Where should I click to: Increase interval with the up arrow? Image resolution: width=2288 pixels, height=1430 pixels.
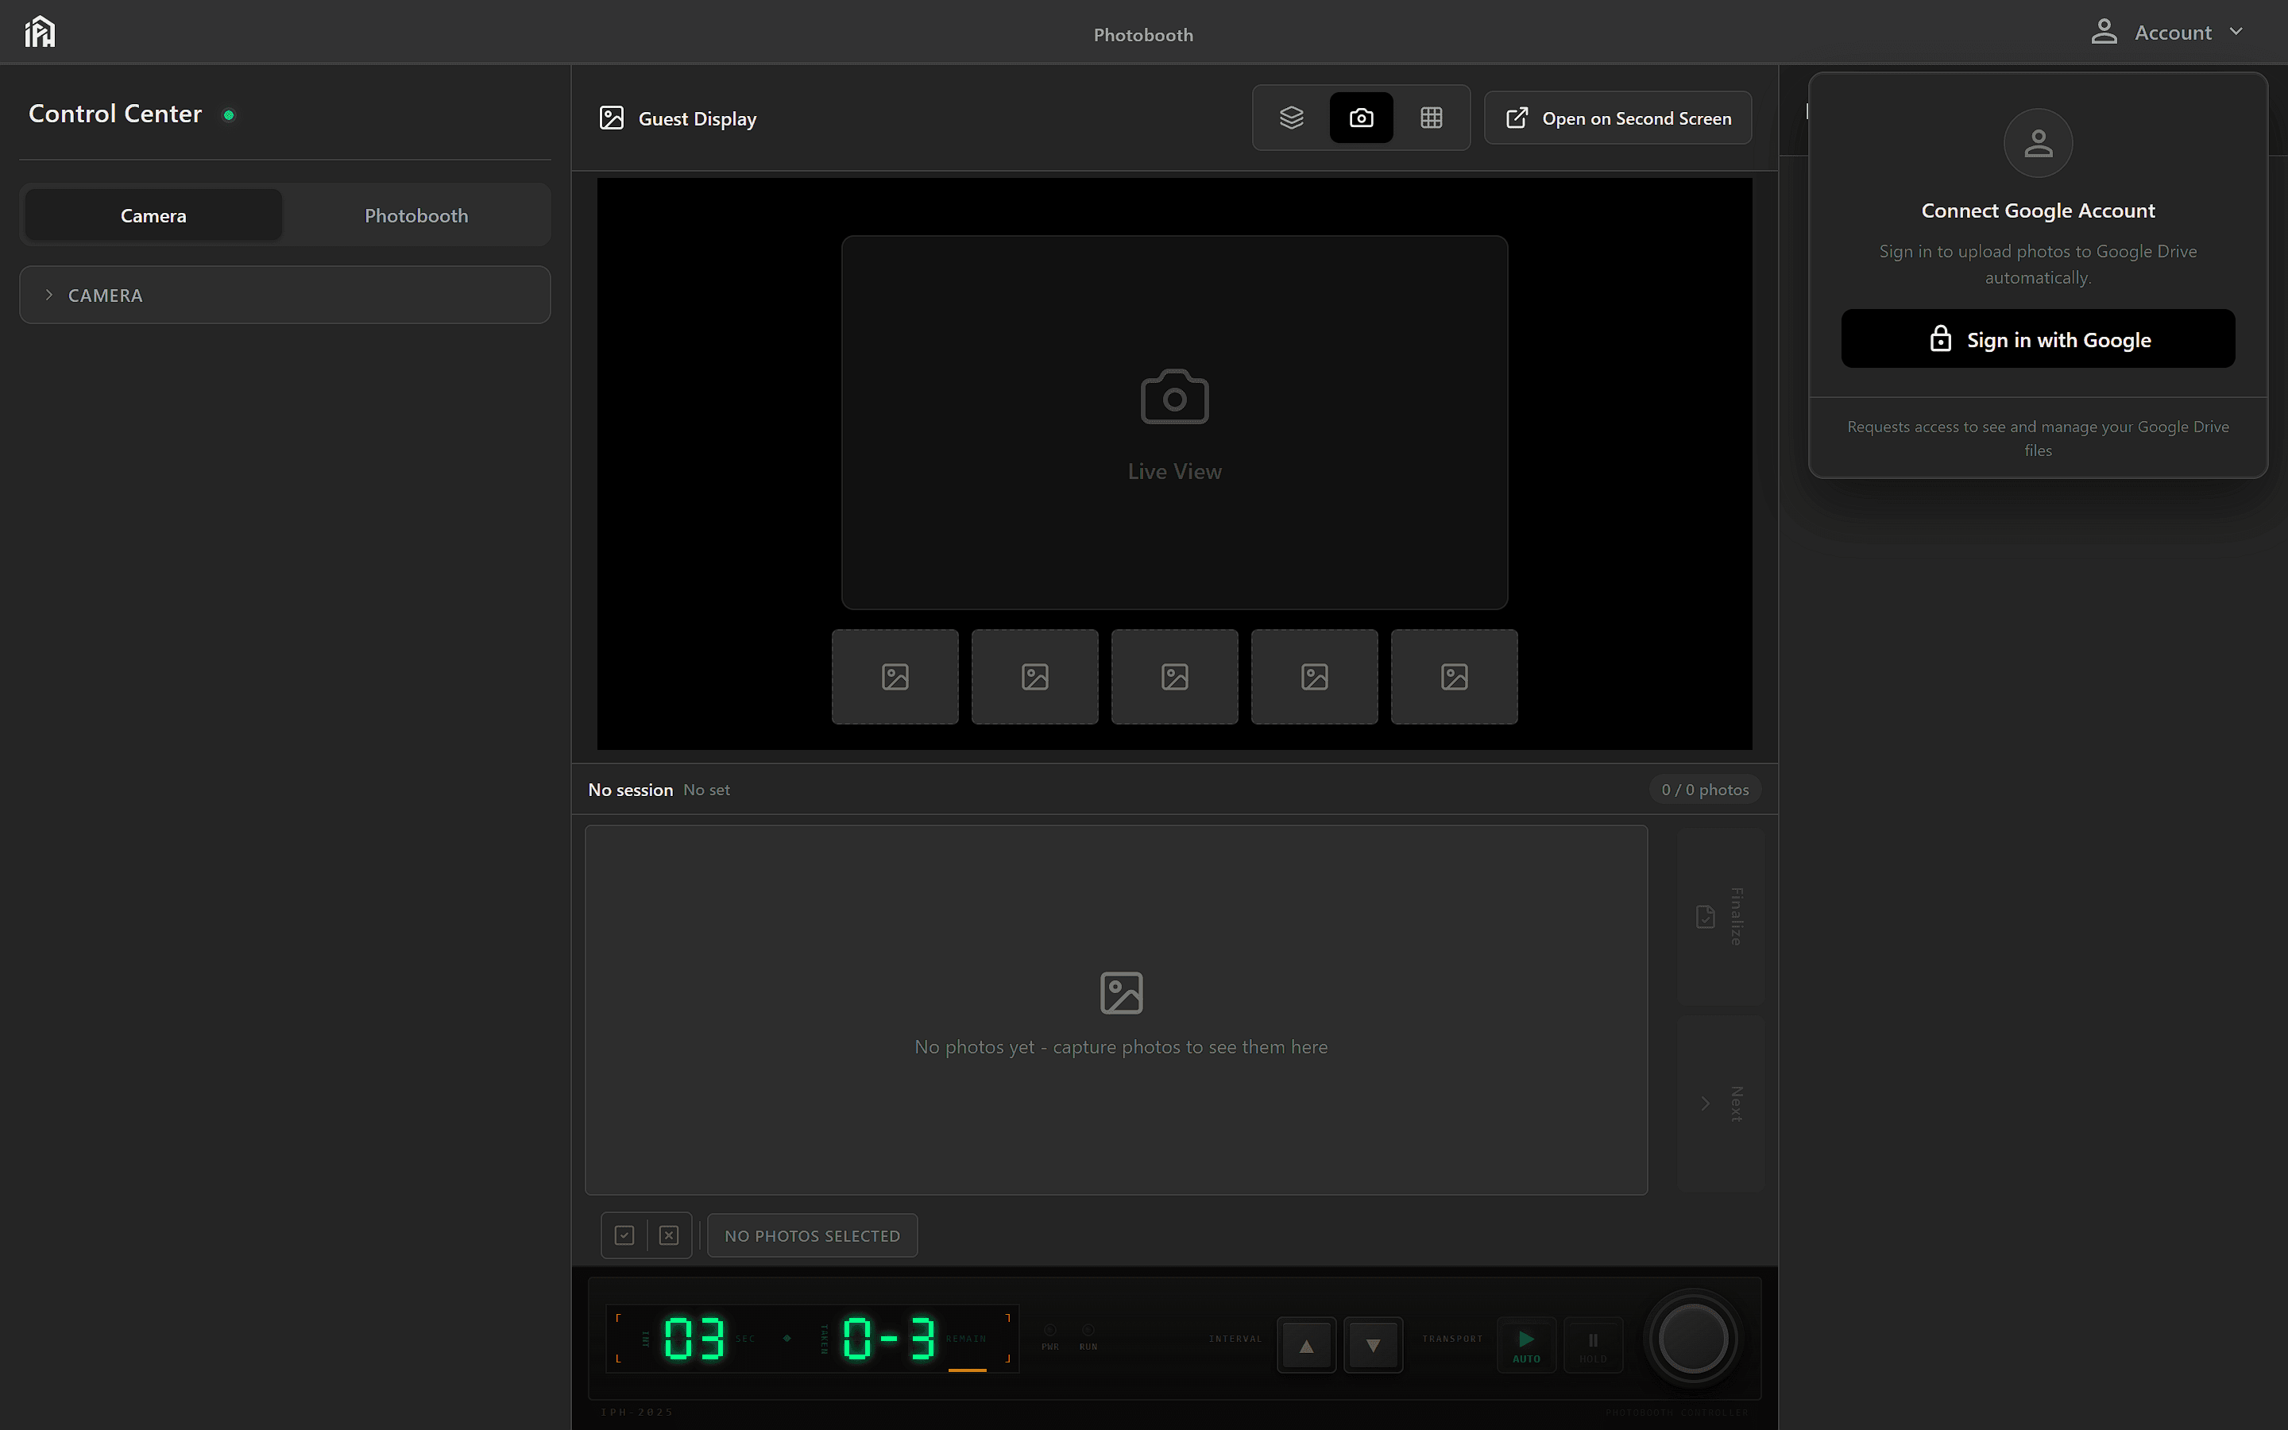(1307, 1345)
